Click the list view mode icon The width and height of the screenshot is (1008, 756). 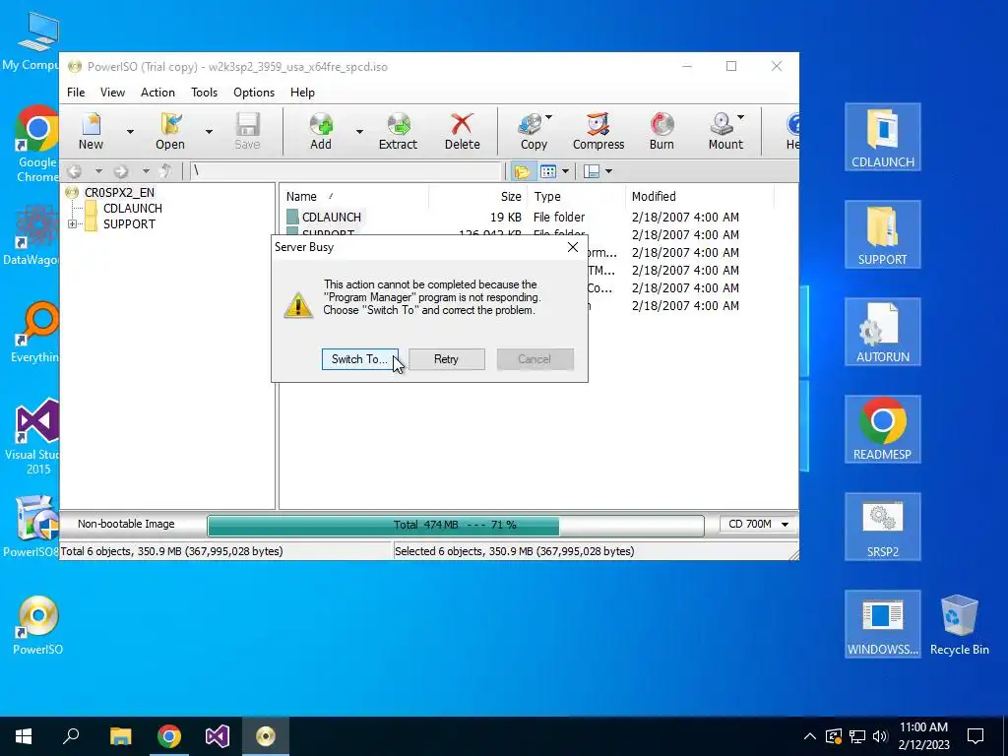547,171
